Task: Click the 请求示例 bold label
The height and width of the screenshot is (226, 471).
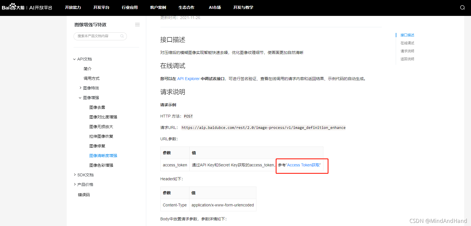Action: [x=168, y=105]
